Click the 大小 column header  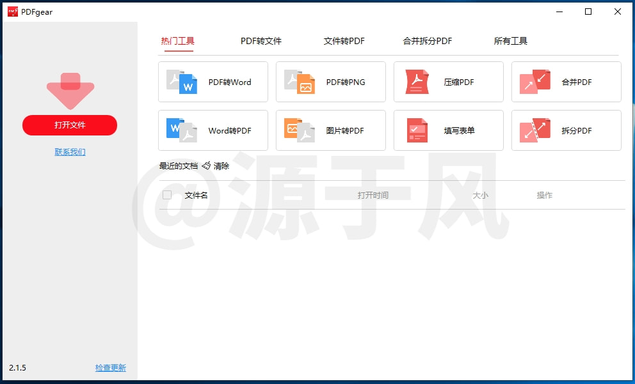coord(480,196)
